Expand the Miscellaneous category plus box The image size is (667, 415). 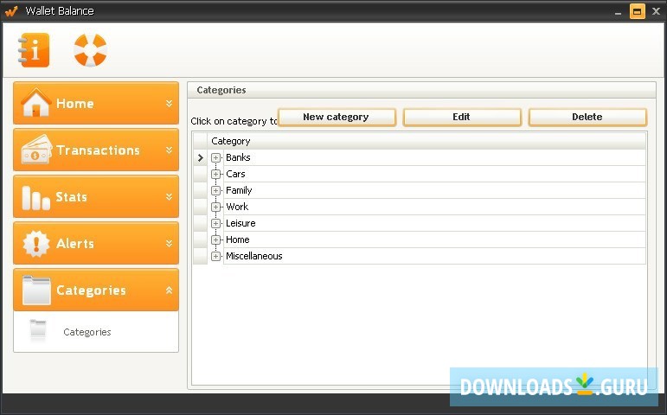coord(215,257)
